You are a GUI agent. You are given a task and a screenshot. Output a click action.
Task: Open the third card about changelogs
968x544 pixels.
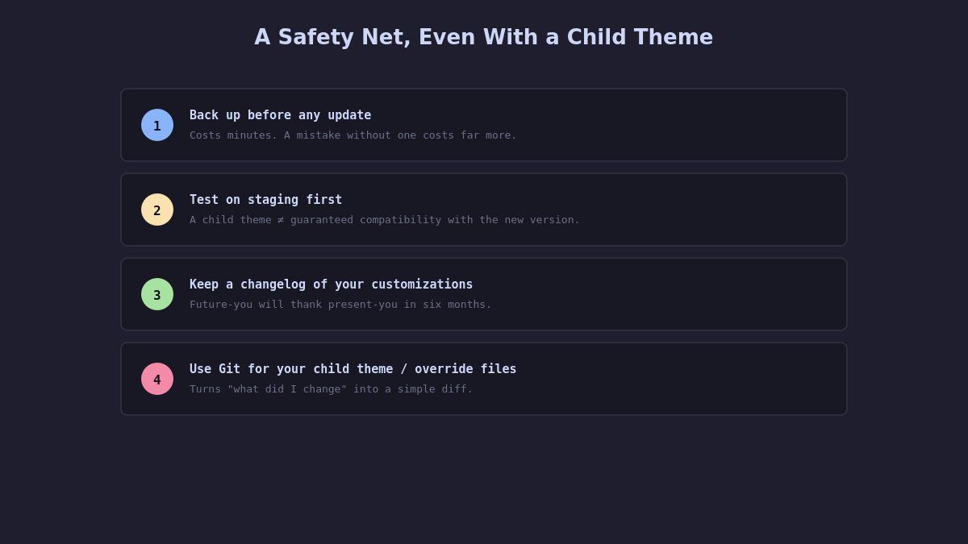coord(484,294)
